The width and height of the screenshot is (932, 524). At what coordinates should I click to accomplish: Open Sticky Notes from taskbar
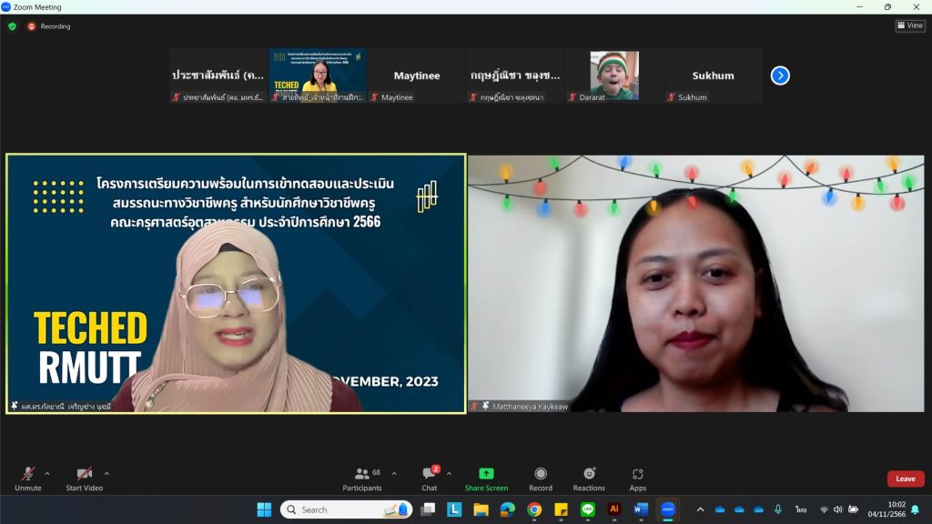[561, 509]
